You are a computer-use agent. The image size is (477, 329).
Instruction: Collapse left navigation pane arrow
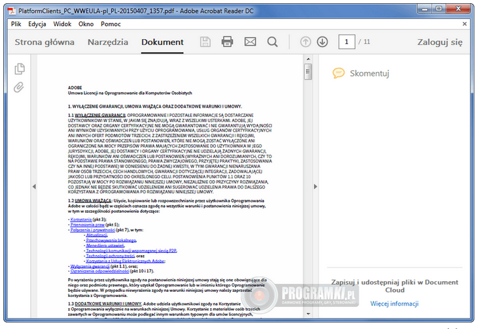(34, 186)
